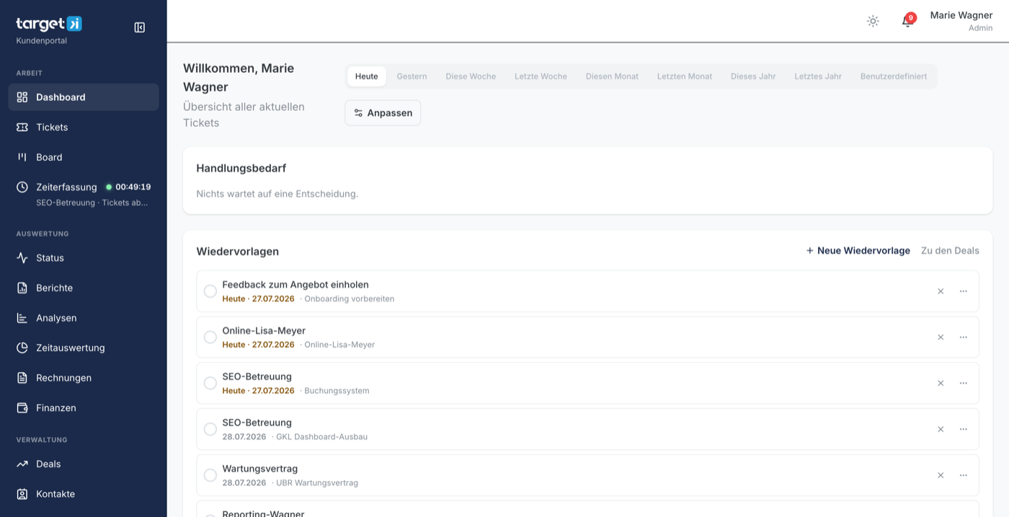Screen dimensions: 1009x517
Task: Go to Board in the sidebar
Action: tap(84, 157)
